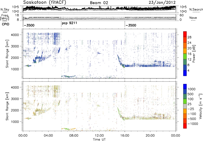203x141 pixels.
Task: Click the "08:00" time axis label
Action: coord(74,136)
